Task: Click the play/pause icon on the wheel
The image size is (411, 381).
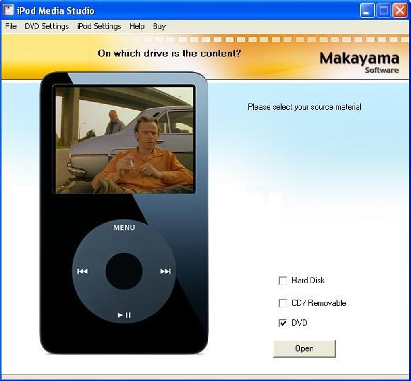Action: coord(124,315)
